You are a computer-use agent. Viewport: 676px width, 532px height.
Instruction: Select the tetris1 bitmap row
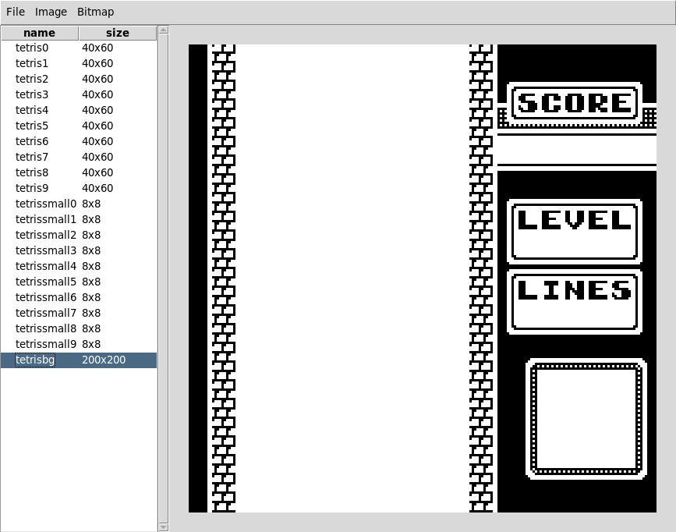tap(79, 63)
